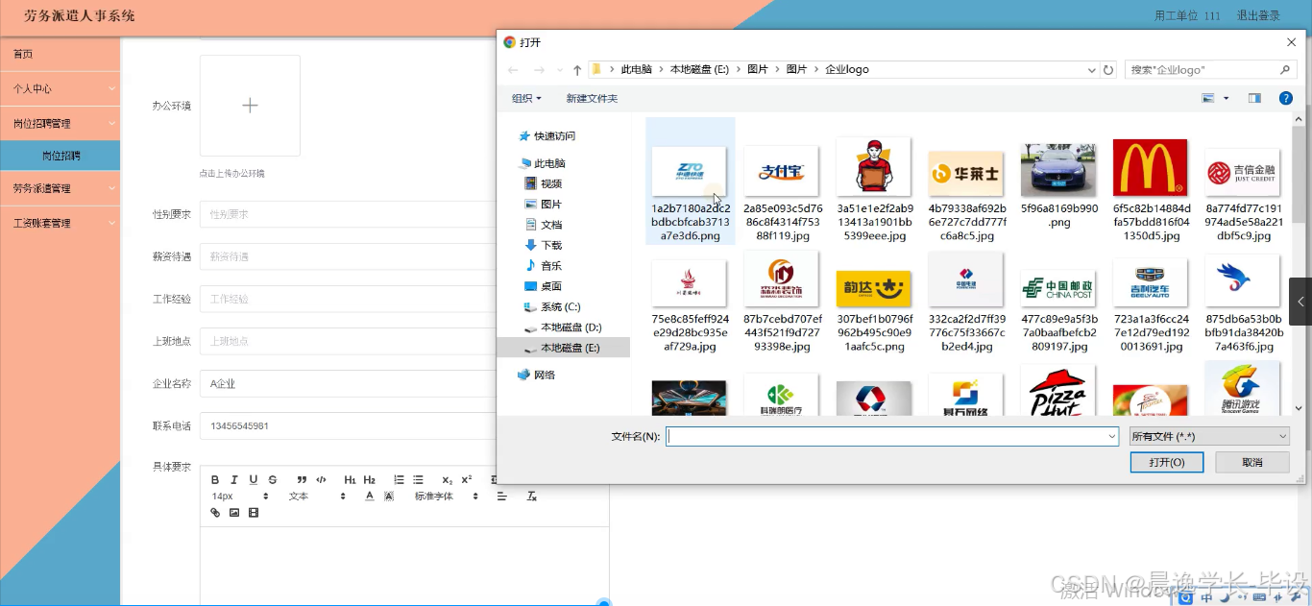1312x606 pixels.
Task: Select 下载 folder in navigation pane
Action: 543,245
